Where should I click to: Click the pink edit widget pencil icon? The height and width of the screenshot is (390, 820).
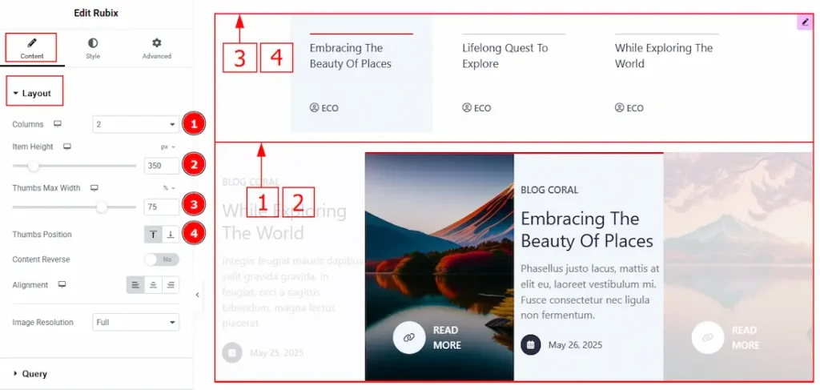click(805, 22)
